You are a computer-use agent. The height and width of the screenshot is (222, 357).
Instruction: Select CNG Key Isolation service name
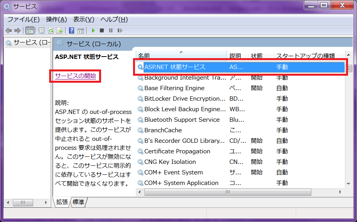(x=170, y=162)
